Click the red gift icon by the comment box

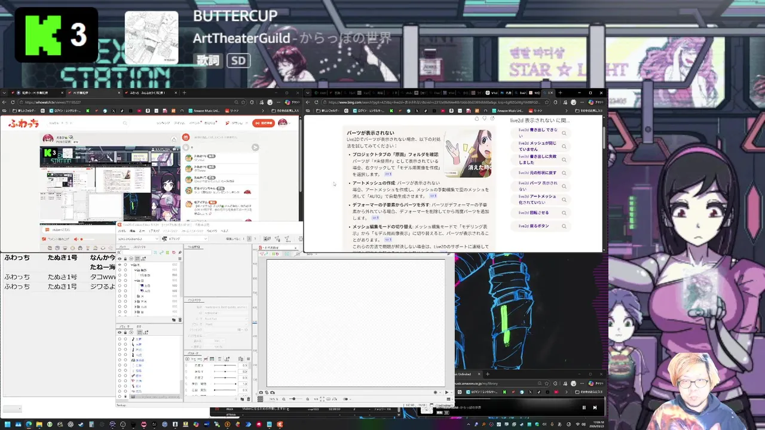pyautogui.click(x=186, y=137)
